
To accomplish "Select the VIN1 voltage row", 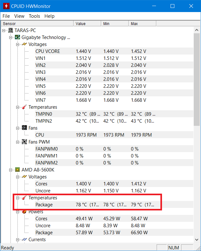I will [x=114, y=58].
